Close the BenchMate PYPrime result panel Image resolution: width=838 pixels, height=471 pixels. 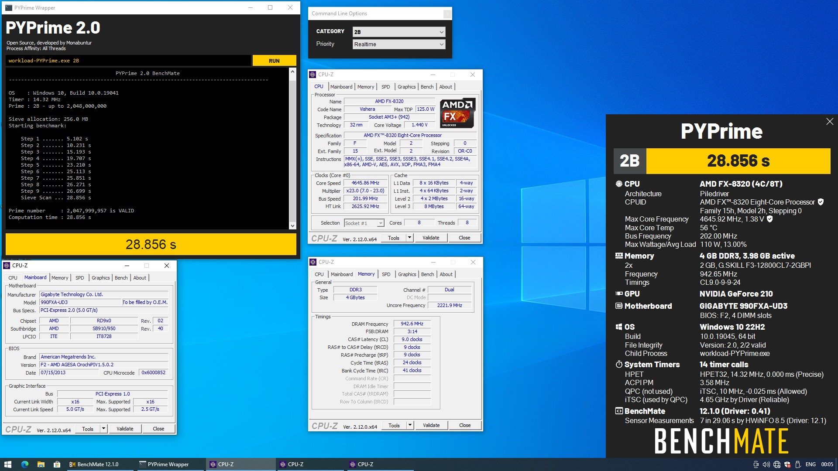click(x=830, y=122)
